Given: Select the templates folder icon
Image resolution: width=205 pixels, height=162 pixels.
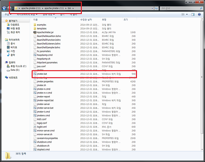Looking at the screenshot, I should [35, 29].
